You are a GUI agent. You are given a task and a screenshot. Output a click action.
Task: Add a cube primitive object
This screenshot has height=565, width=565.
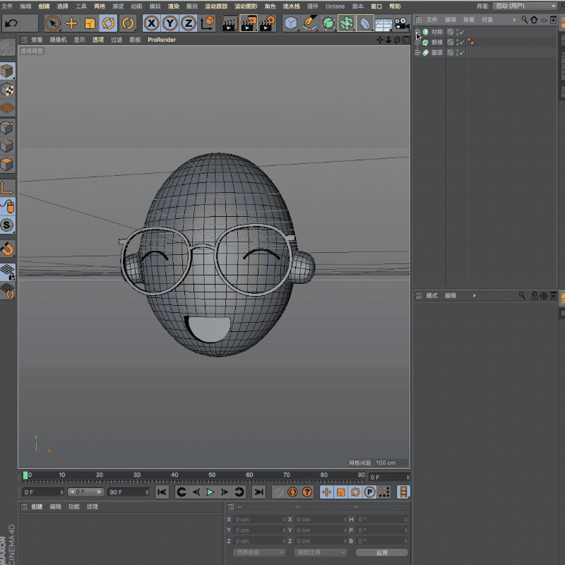pos(291,23)
